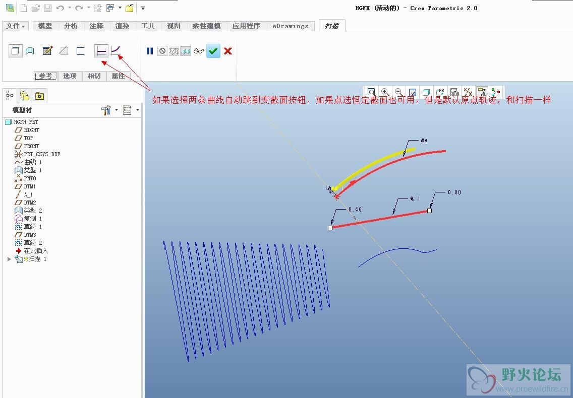Viewport: 573px width, 398px height.
Task: Select the attached preview icon
Action: coord(186,51)
